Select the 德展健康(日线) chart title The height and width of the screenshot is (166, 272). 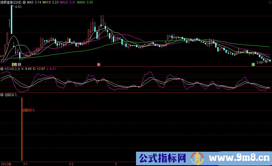tap(11, 2)
